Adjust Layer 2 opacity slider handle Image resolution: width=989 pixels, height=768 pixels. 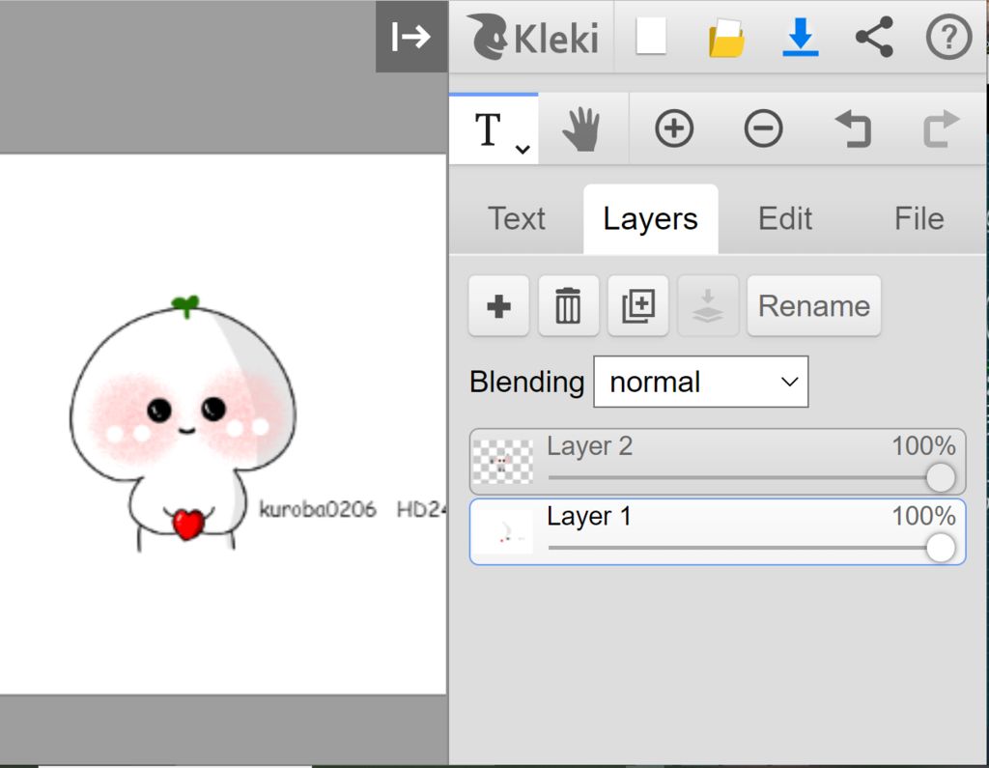click(x=940, y=478)
